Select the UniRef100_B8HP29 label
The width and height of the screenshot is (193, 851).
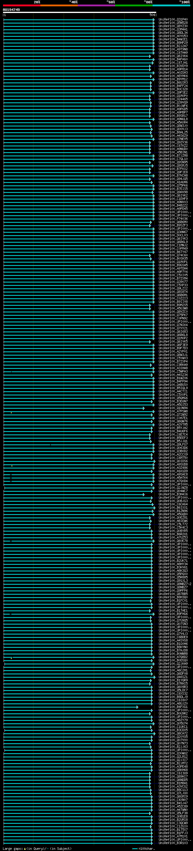(173, 43)
